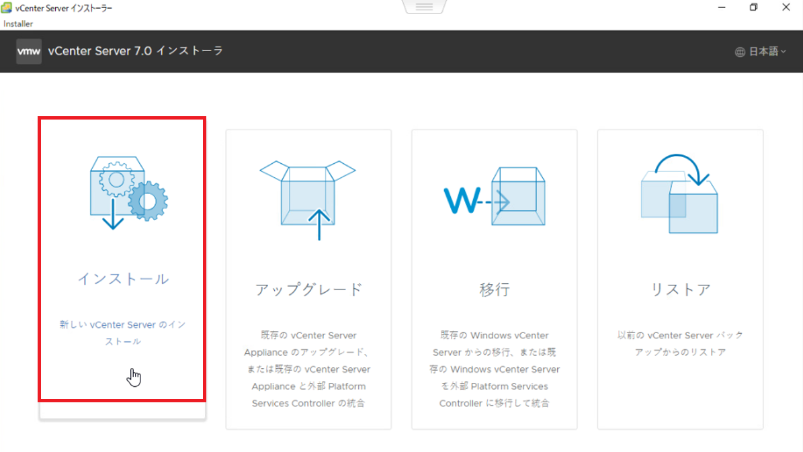803x452 pixels.
Task: Click the vCenter Server installer title bar icon
Action: point(7,7)
